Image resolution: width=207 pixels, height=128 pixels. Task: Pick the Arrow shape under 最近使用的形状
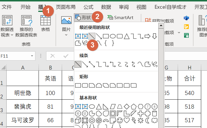coord(99,36)
